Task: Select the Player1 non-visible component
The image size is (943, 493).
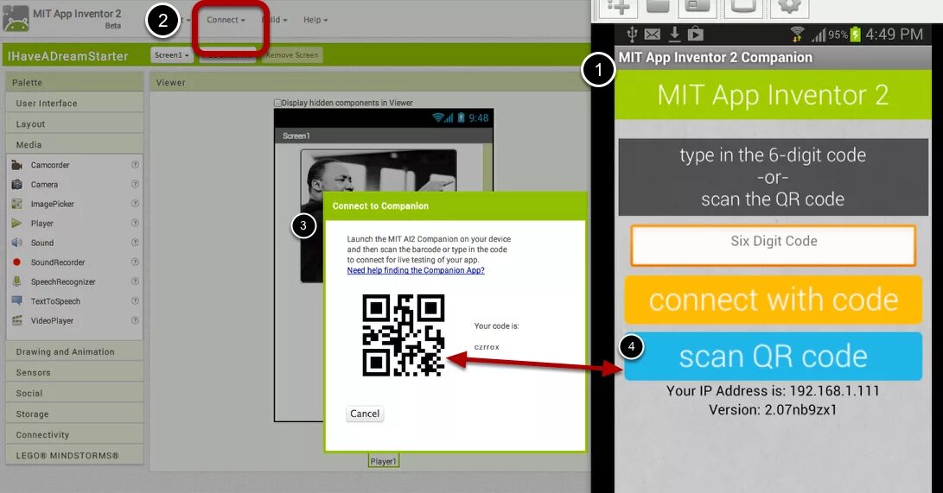Action: (x=383, y=461)
